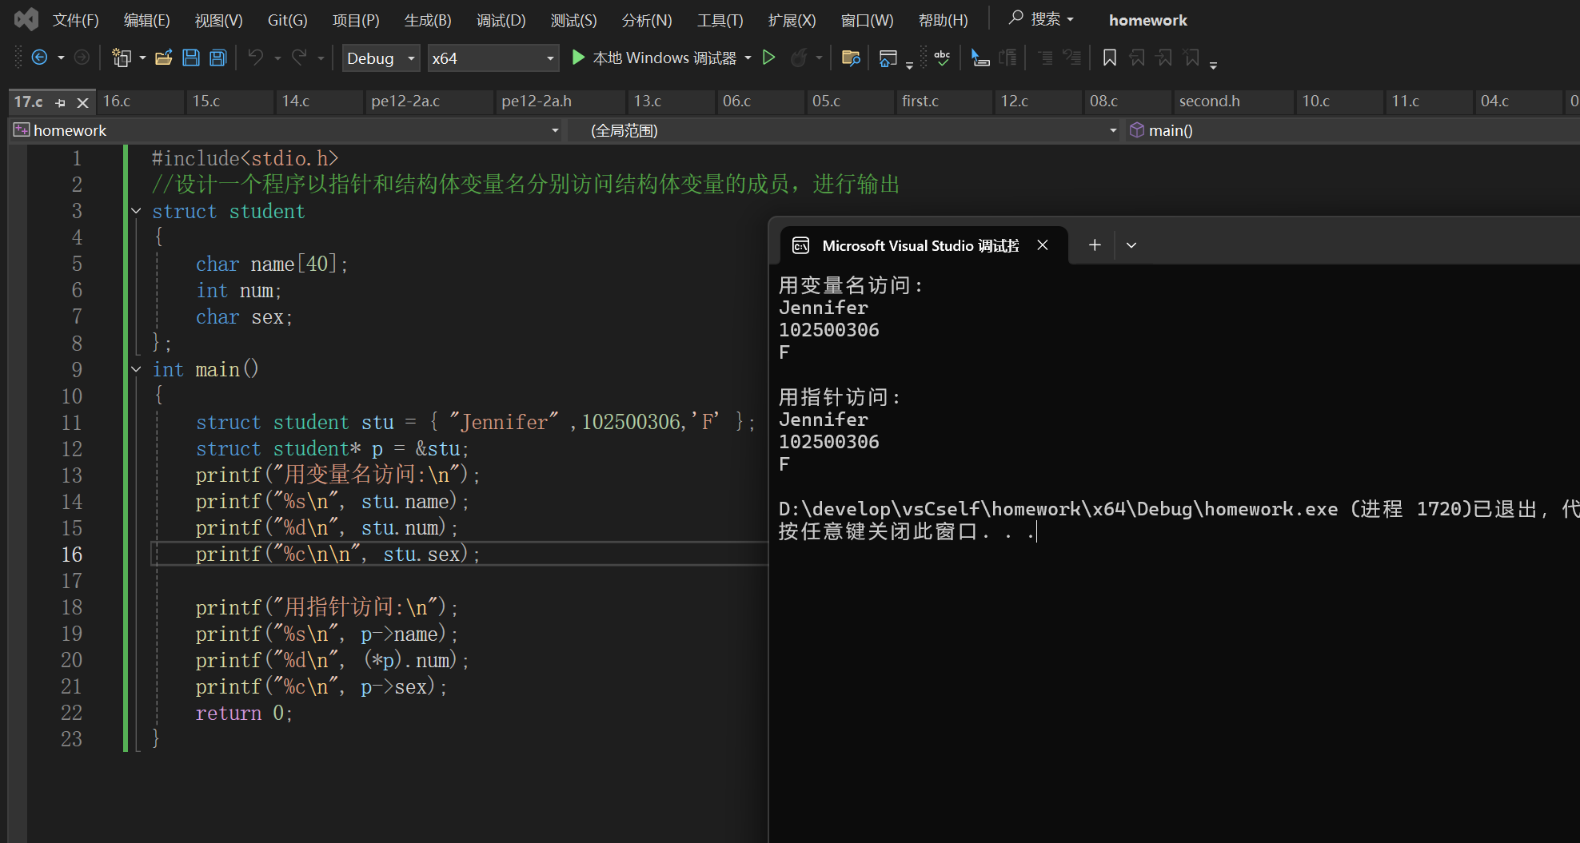Click the Open File folder icon
Viewport: 1580px width, 843px height.
click(164, 58)
